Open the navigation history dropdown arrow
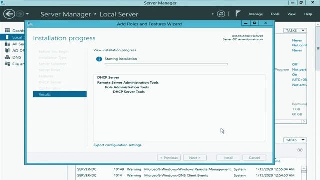Image resolution: width=320 pixels, height=180 pixels. click(x=27, y=14)
